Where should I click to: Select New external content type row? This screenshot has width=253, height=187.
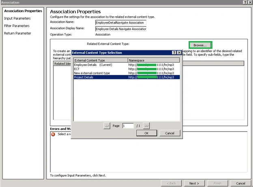[126, 73]
